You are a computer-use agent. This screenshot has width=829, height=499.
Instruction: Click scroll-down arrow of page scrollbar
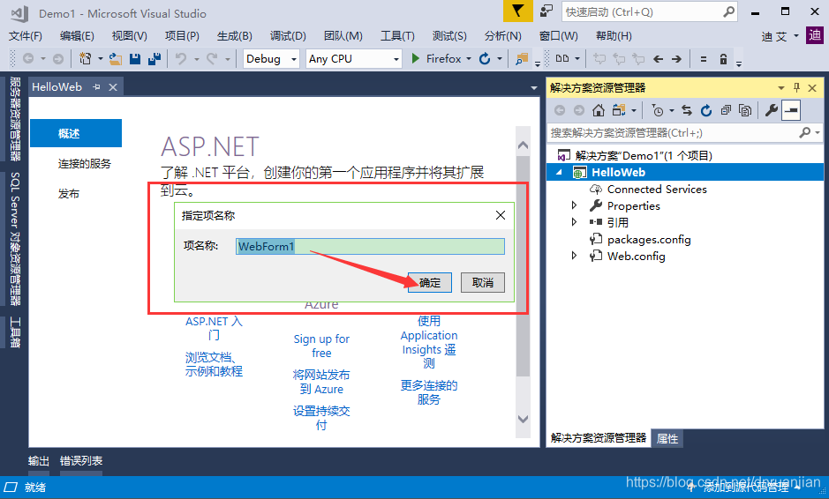coord(523,419)
